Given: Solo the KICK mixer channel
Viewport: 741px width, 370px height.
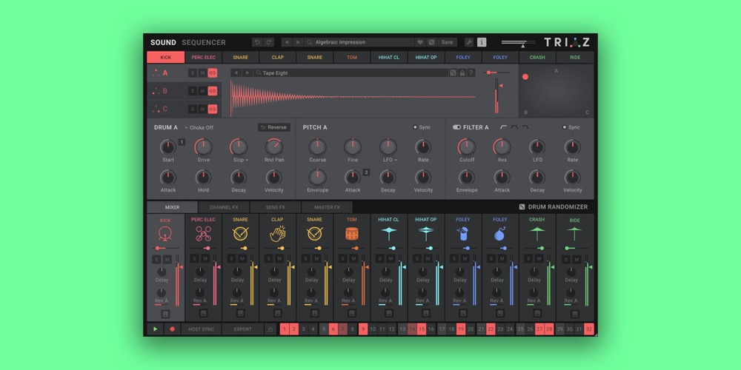Looking at the screenshot, I should [156, 260].
